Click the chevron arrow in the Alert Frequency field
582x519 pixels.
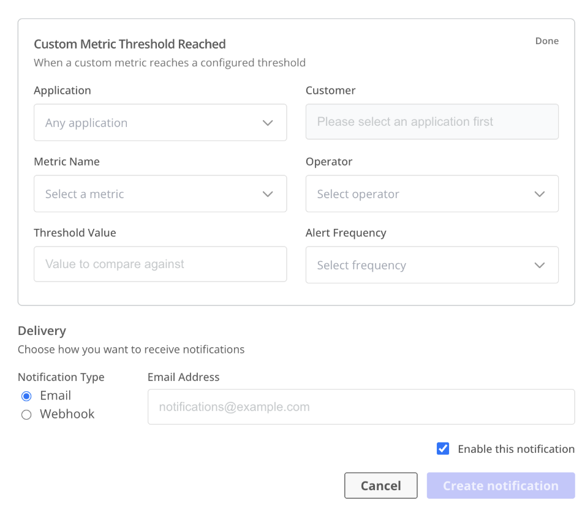click(539, 265)
